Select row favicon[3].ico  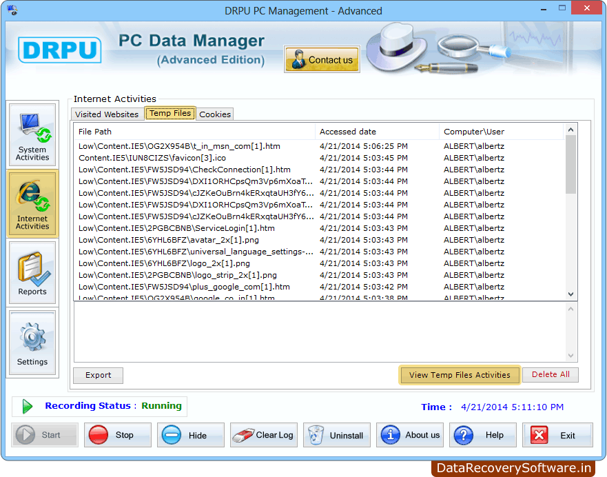(x=319, y=158)
